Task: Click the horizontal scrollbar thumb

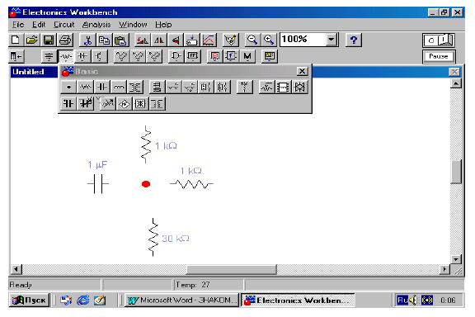Action: tap(232, 269)
